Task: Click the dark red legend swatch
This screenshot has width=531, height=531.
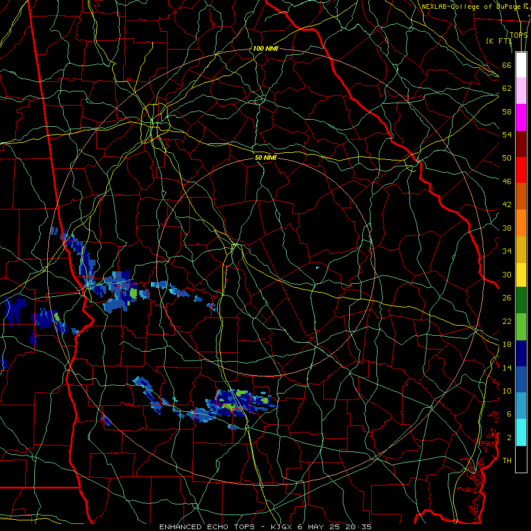Action: [x=521, y=143]
